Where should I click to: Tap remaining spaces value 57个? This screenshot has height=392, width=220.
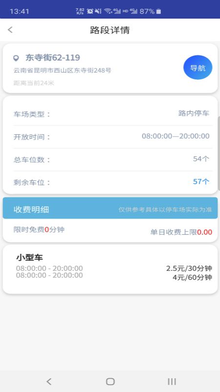point(201,182)
